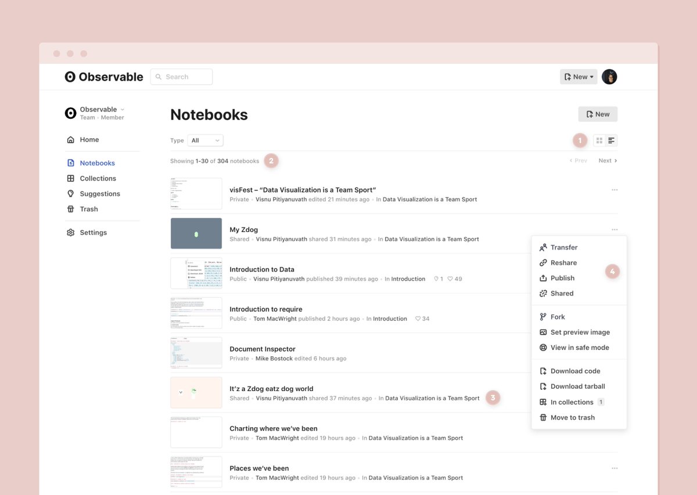
Task: Click the search magnifier icon
Action: (158, 77)
